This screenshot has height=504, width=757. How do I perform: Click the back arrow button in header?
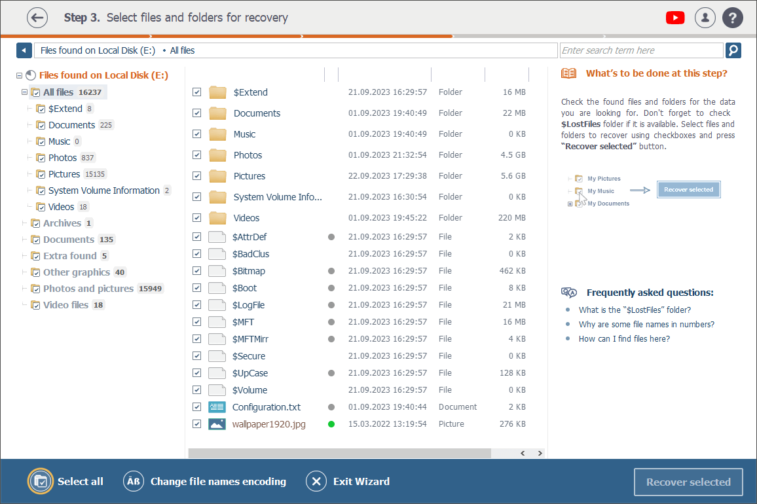[37, 18]
